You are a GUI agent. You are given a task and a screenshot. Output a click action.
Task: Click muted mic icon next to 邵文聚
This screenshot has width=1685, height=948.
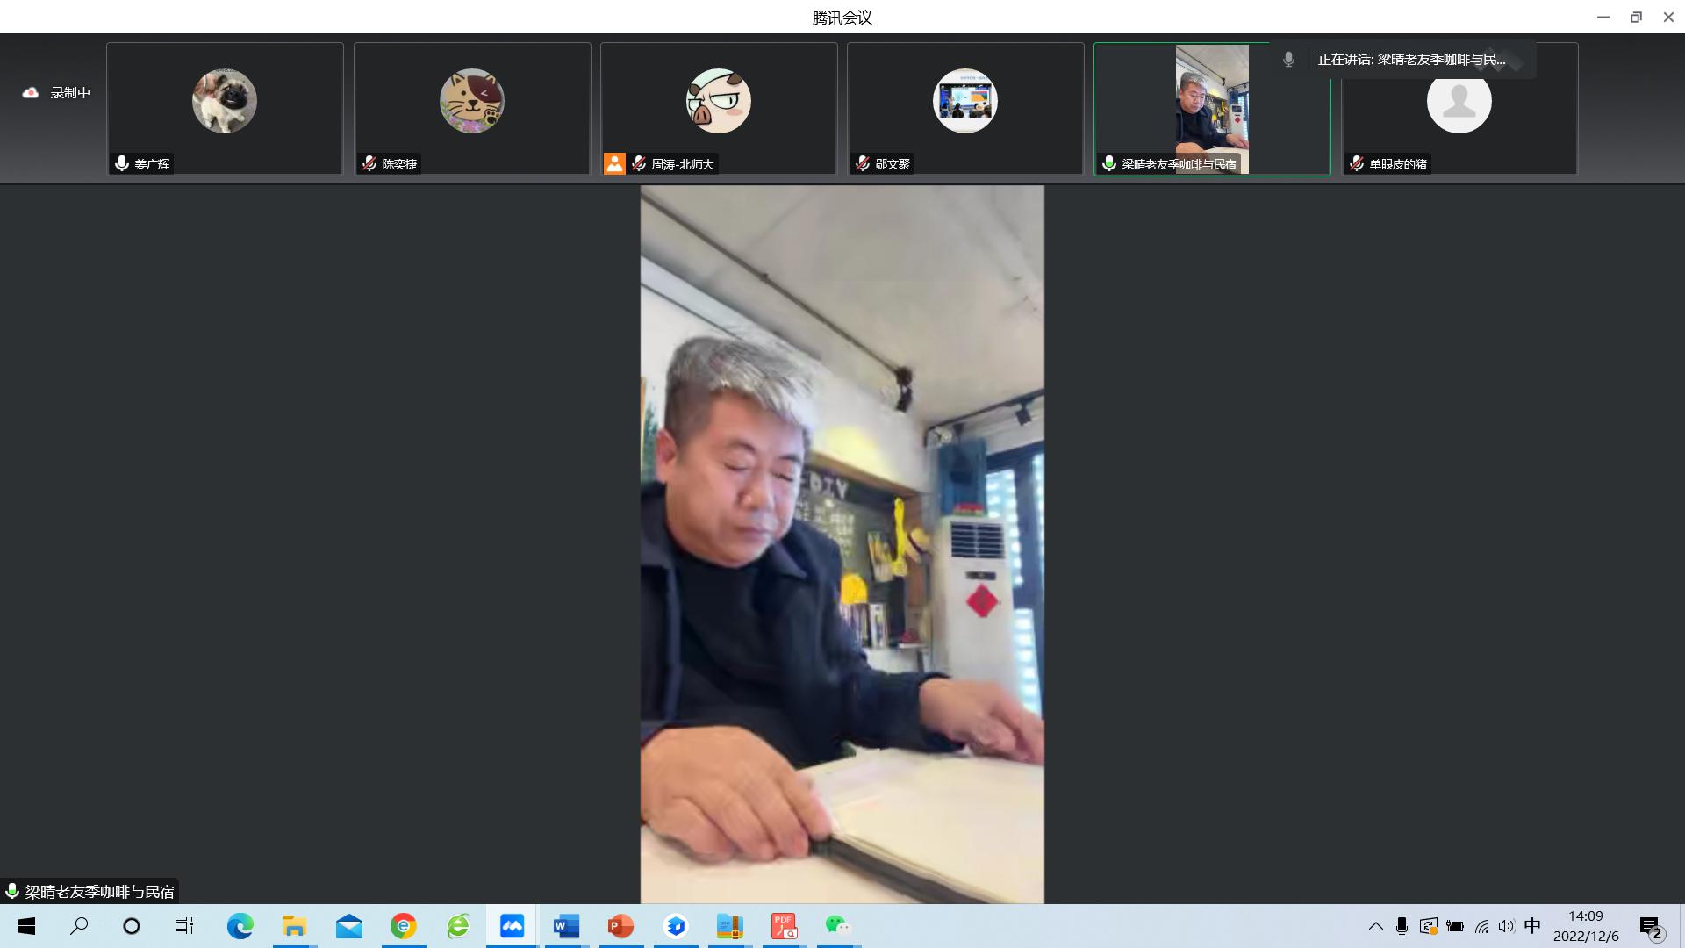pyautogui.click(x=863, y=163)
